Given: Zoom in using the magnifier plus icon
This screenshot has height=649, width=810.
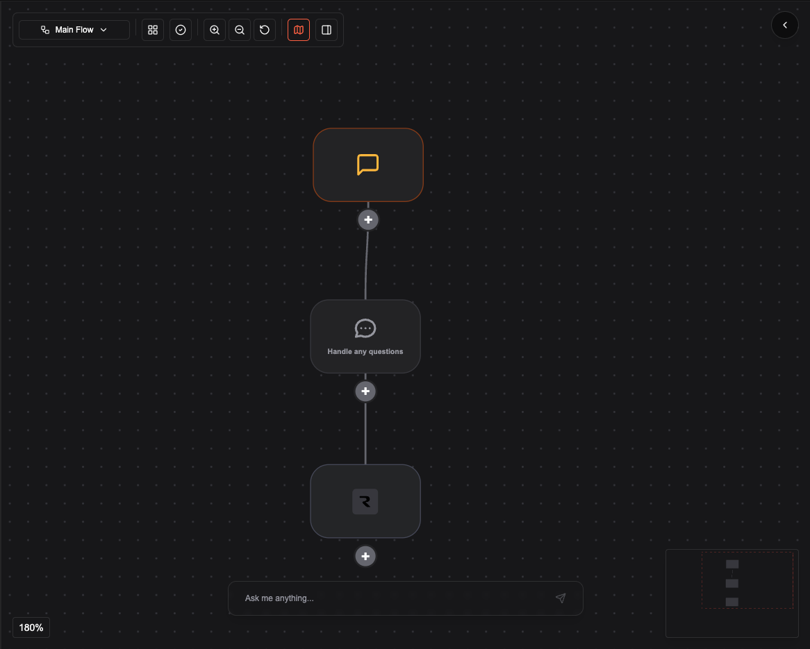Looking at the screenshot, I should pos(214,30).
